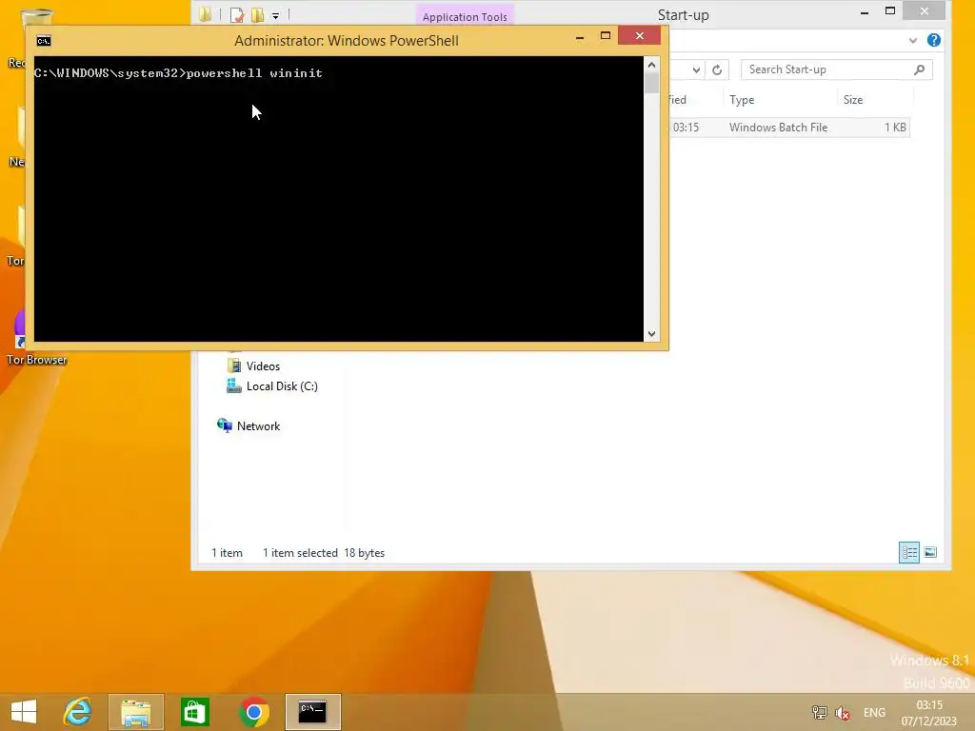The height and width of the screenshot is (731, 975).
Task: Select the Windows Batch File row
Action: point(788,128)
